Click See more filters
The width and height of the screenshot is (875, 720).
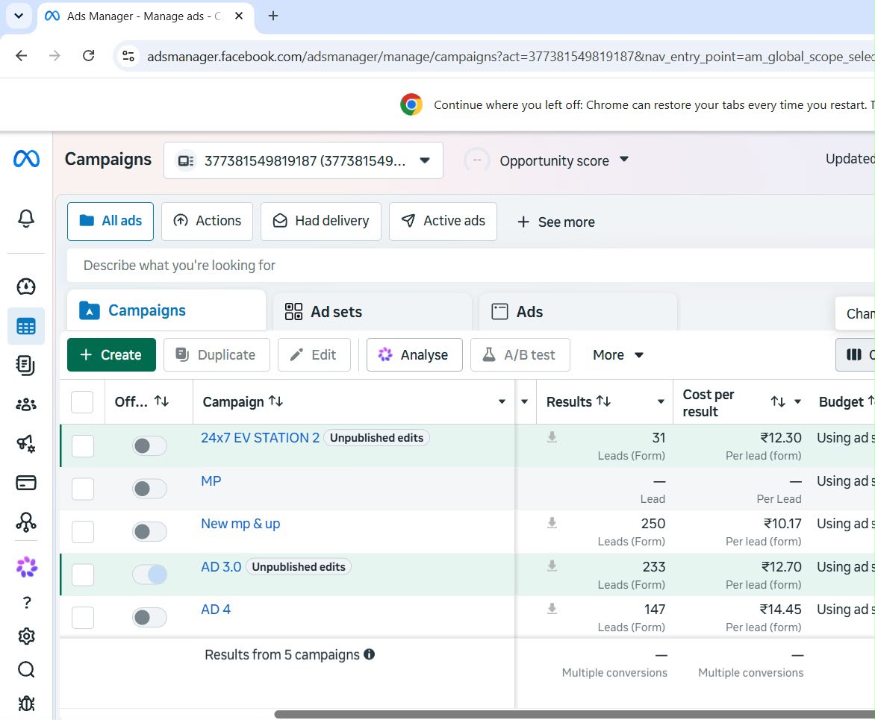point(556,222)
